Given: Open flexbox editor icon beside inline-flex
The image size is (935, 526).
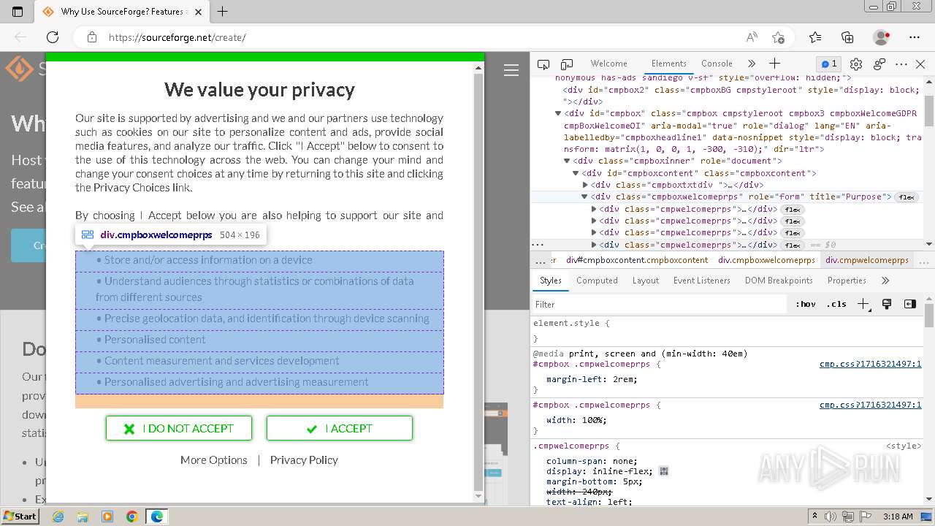Looking at the screenshot, I should [663, 471].
